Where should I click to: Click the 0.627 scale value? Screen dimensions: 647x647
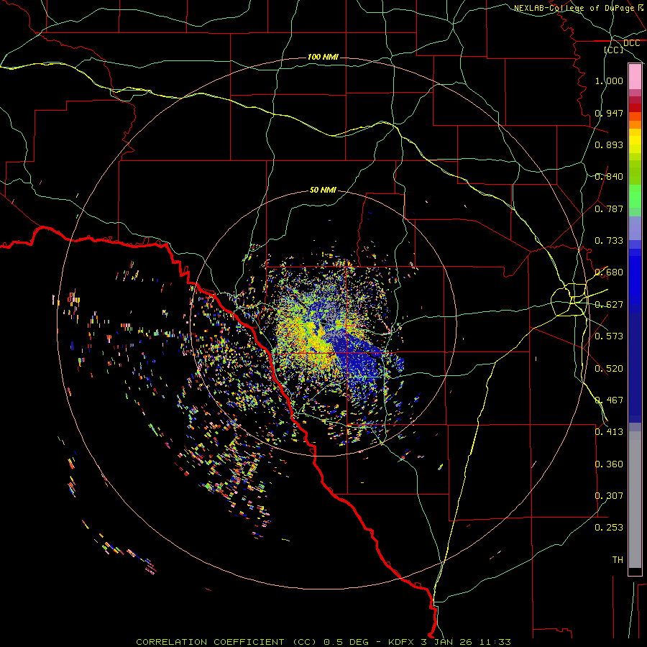pos(609,305)
